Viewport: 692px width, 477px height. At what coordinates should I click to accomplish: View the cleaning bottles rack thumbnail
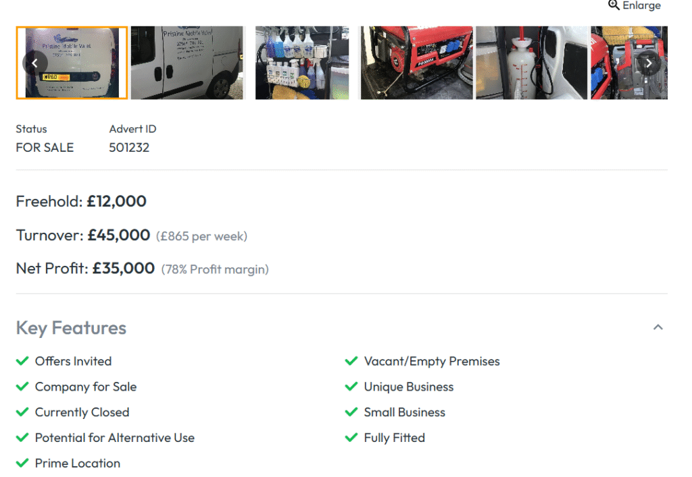click(301, 63)
